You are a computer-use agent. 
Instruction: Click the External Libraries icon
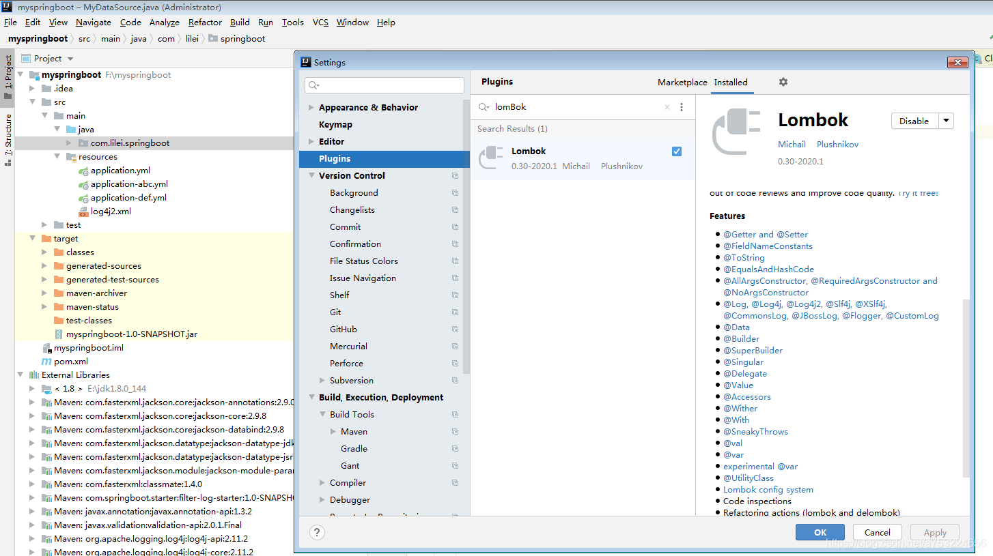[34, 375]
